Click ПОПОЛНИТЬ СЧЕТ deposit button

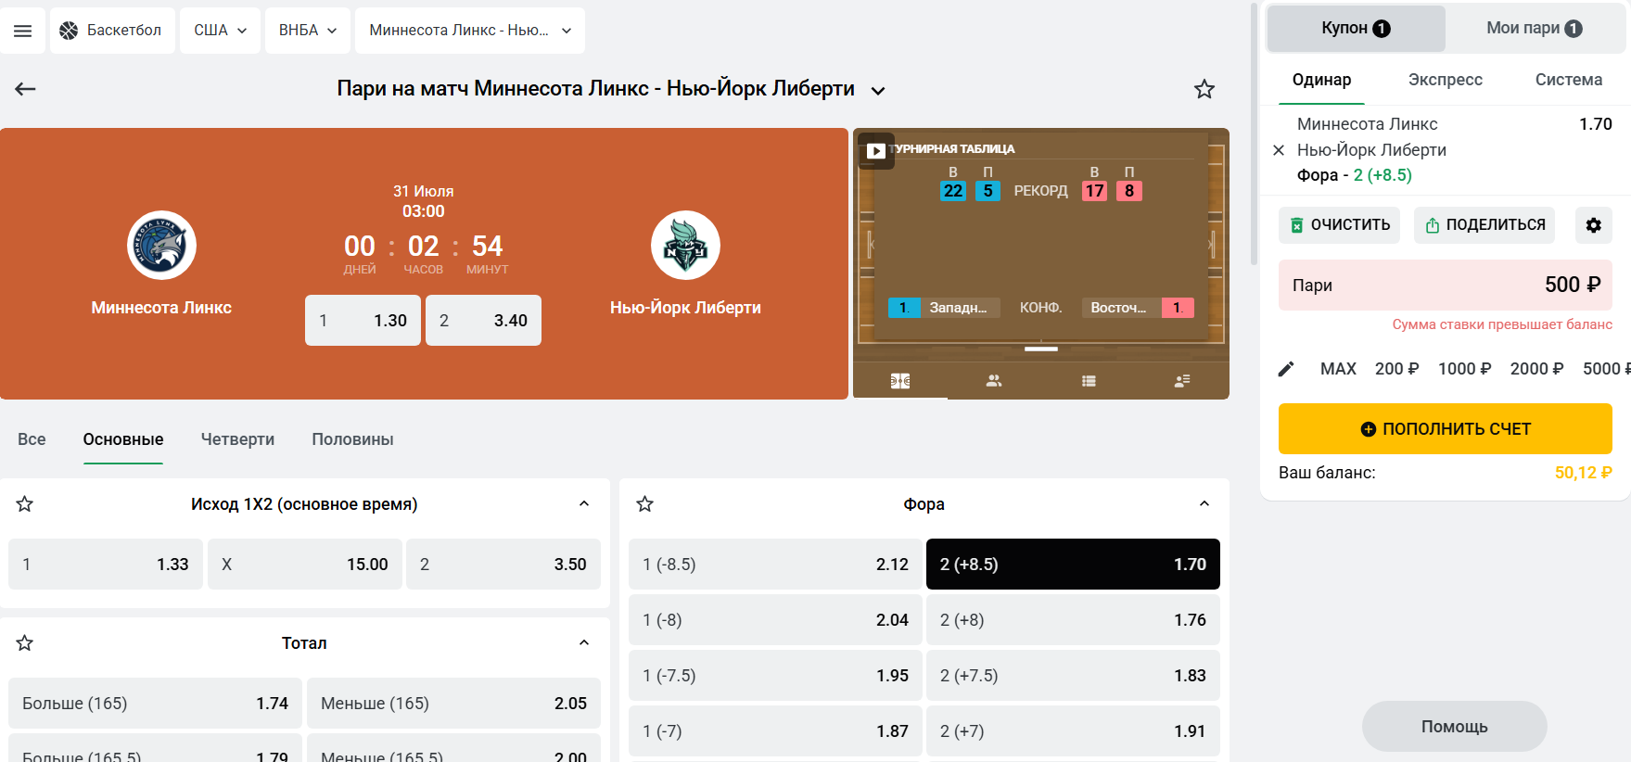tap(1446, 429)
